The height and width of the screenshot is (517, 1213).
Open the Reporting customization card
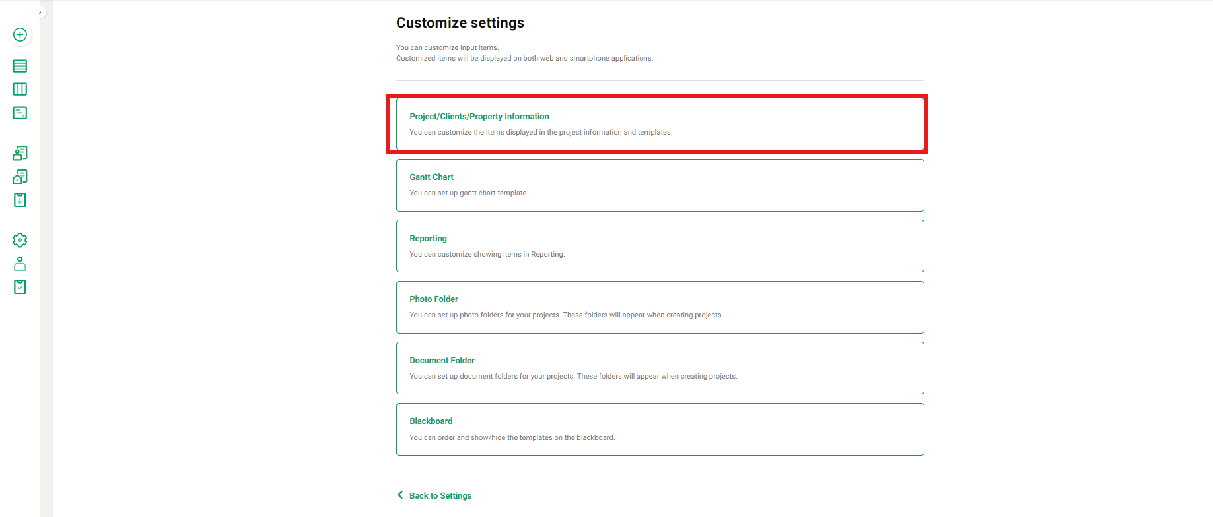click(659, 246)
